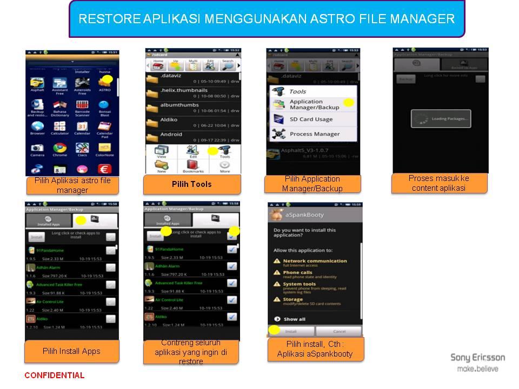Launch the ColorNote app icon
519x389 pixels.
104,147
